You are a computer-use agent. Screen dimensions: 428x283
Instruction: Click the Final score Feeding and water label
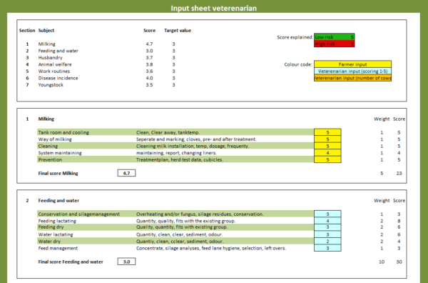coord(71,262)
